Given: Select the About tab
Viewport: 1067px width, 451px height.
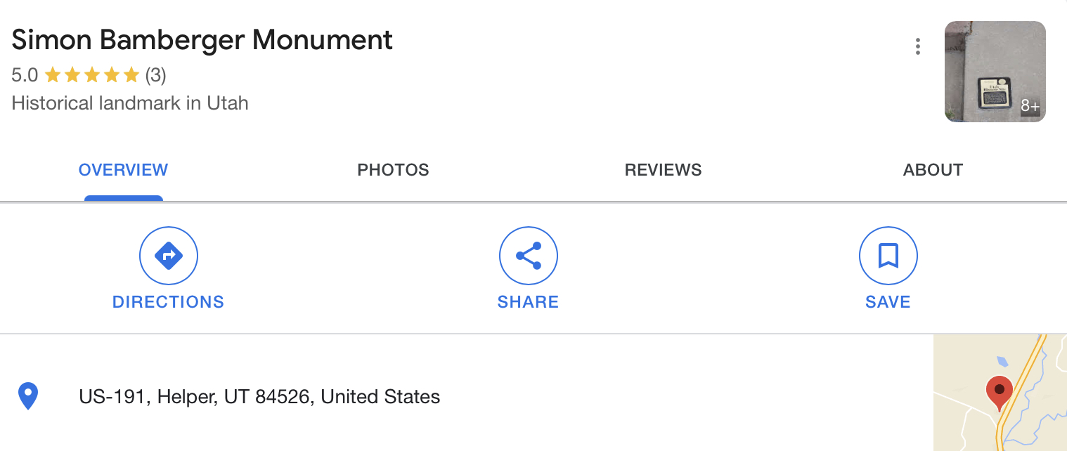Looking at the screenshot, I should [x=933, y=170].
